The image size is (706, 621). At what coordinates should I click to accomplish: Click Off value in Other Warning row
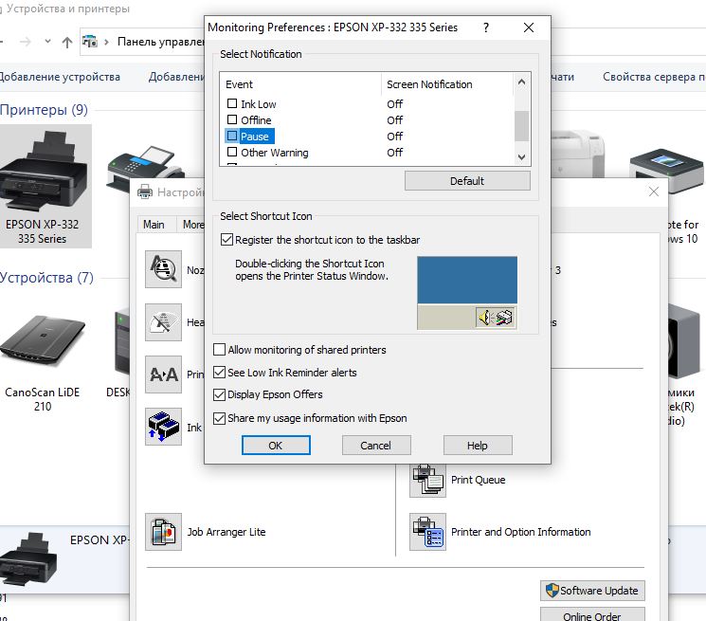pos(394,153)
